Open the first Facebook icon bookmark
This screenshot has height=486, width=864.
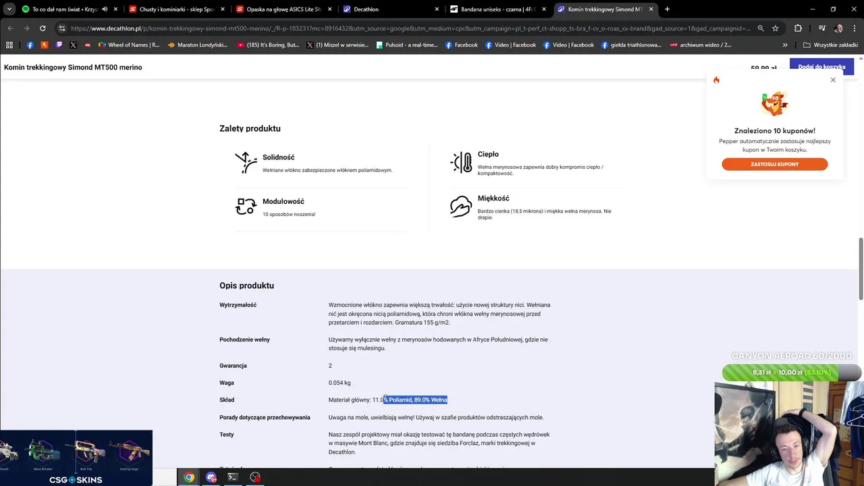(x=30, y=45)
